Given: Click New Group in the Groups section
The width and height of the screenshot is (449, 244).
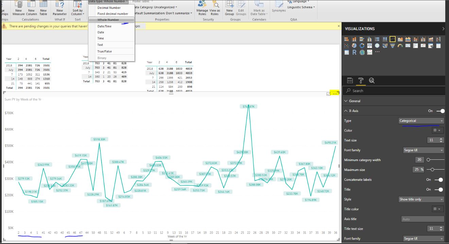Looking at the screenshot, I should tap(229, 8).
